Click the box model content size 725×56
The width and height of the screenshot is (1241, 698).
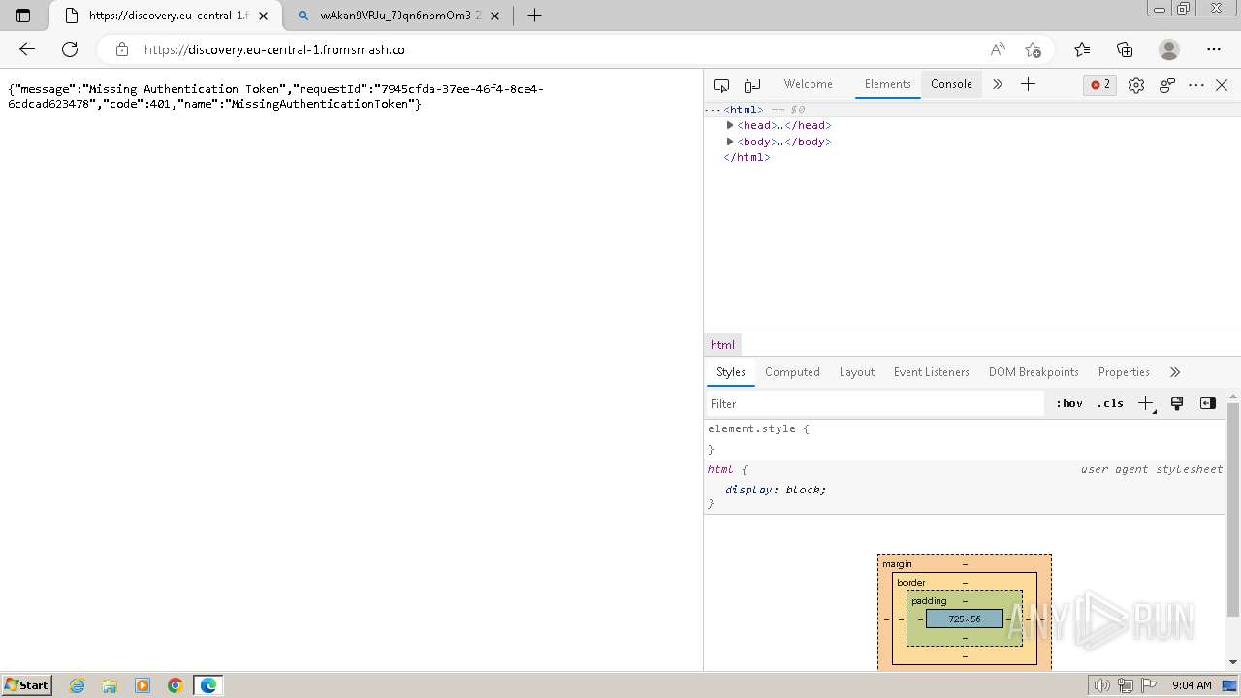pos(965,619)
